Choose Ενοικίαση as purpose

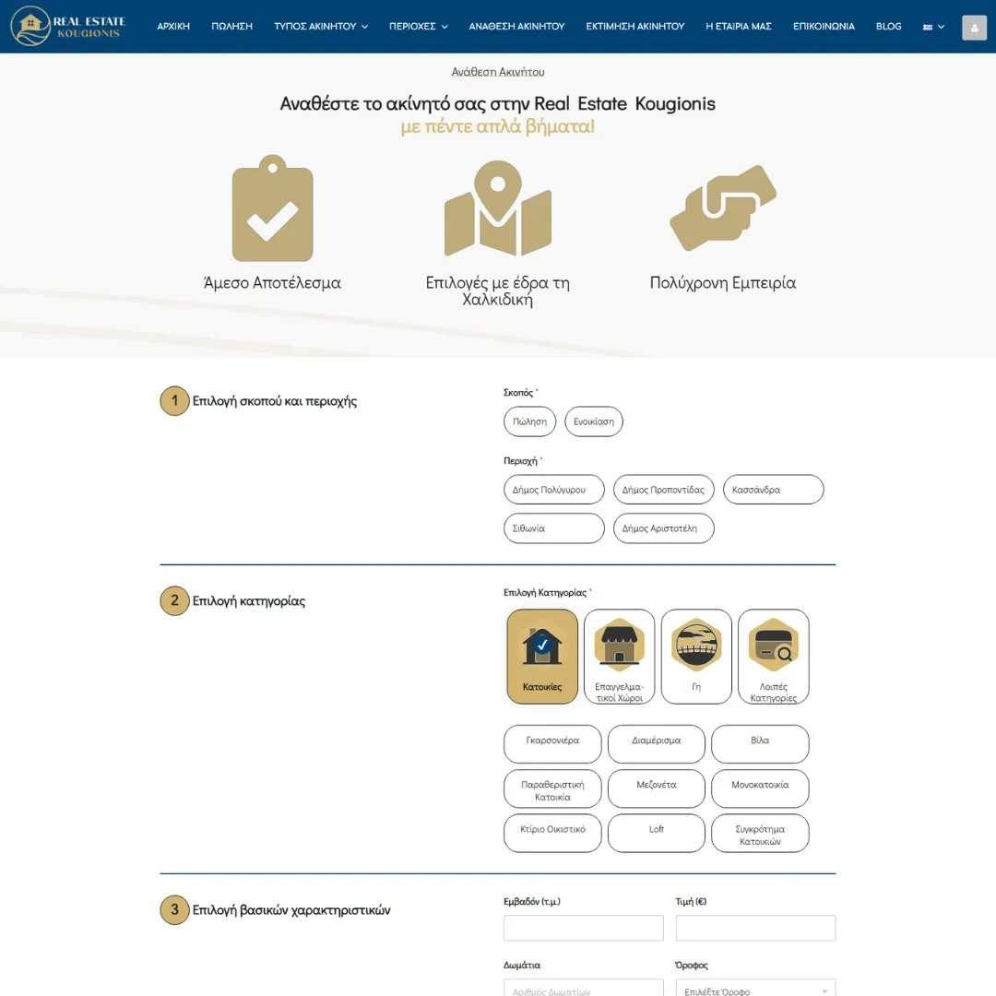[594, 421]
